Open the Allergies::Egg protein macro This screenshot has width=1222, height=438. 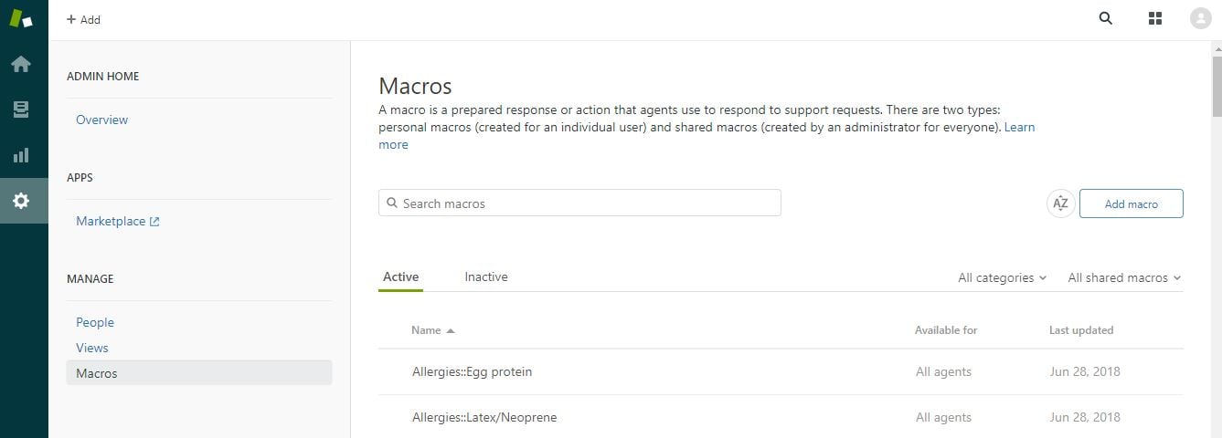(472, 371)
